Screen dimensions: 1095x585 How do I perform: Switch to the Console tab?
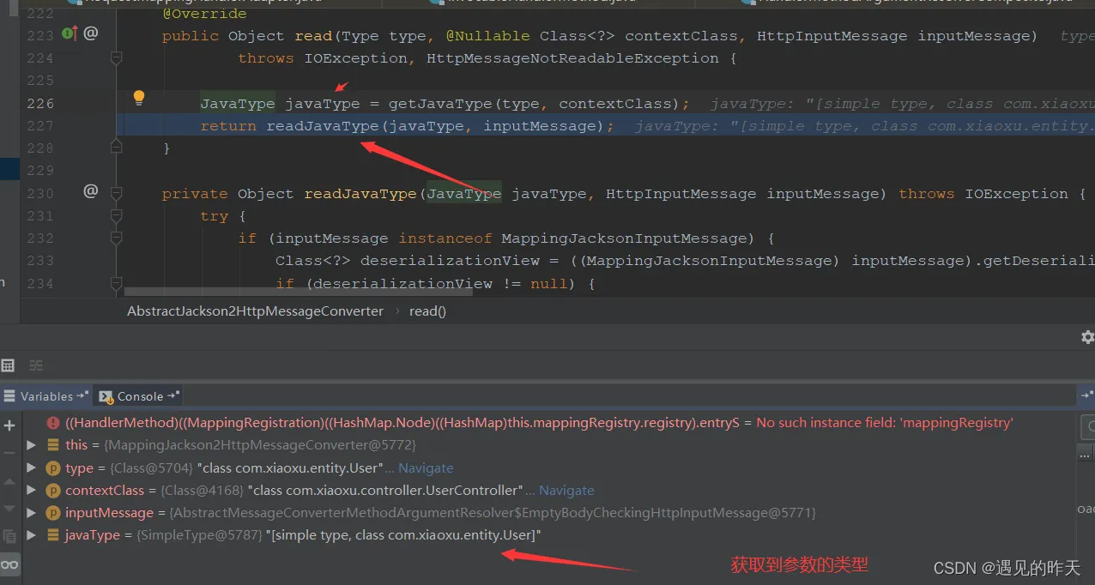(139, 396)
